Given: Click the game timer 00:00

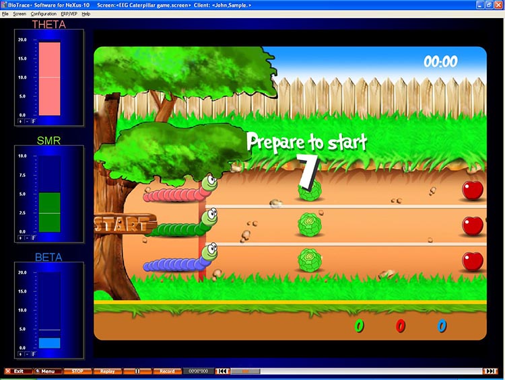Looking at the screenshot, I should [440, 61].
